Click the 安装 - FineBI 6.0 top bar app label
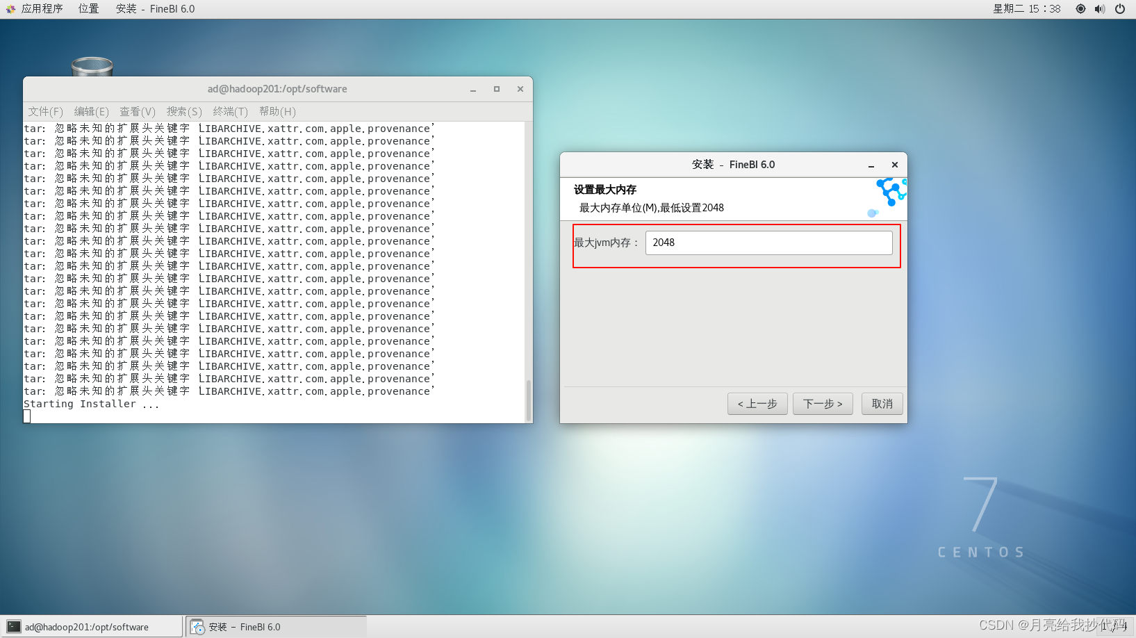 pos(155,9)
